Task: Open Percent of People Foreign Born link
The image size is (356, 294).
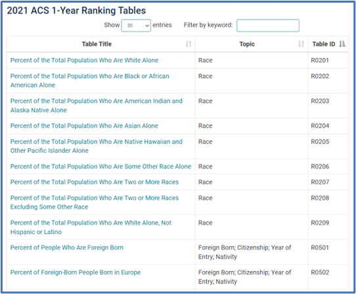Action: tap(67, 247)
